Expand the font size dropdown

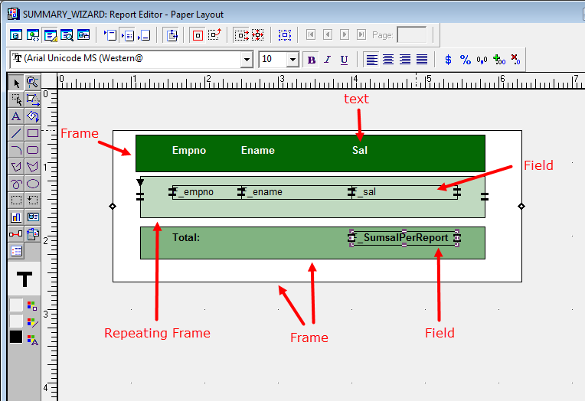pos(292,60)
